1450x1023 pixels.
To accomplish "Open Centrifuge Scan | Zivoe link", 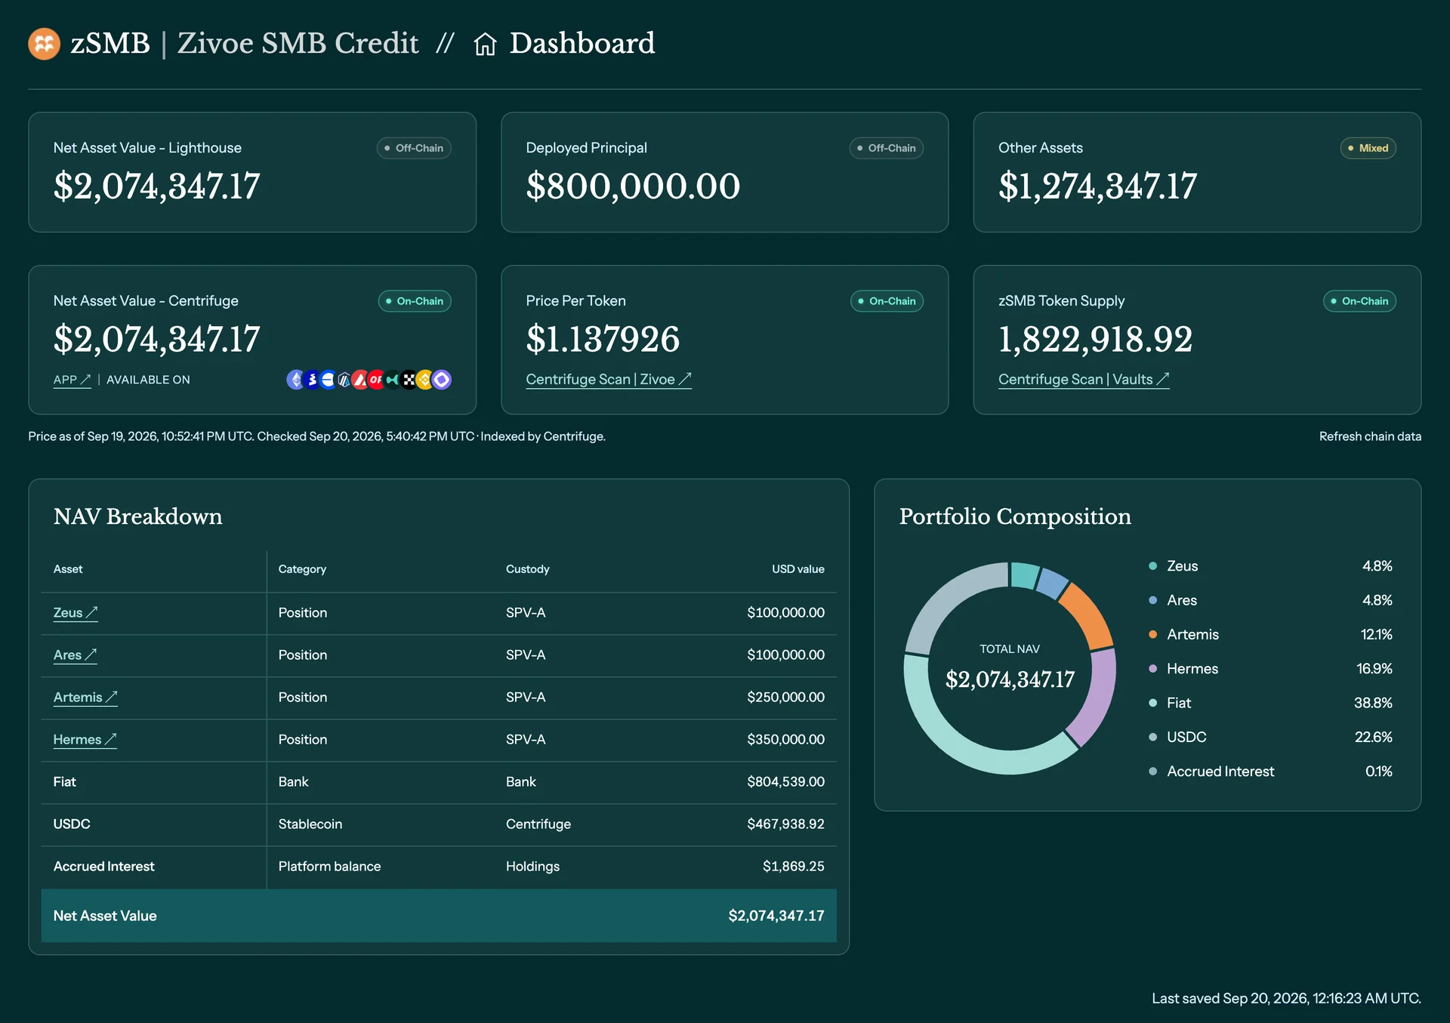I will (609, 380).
